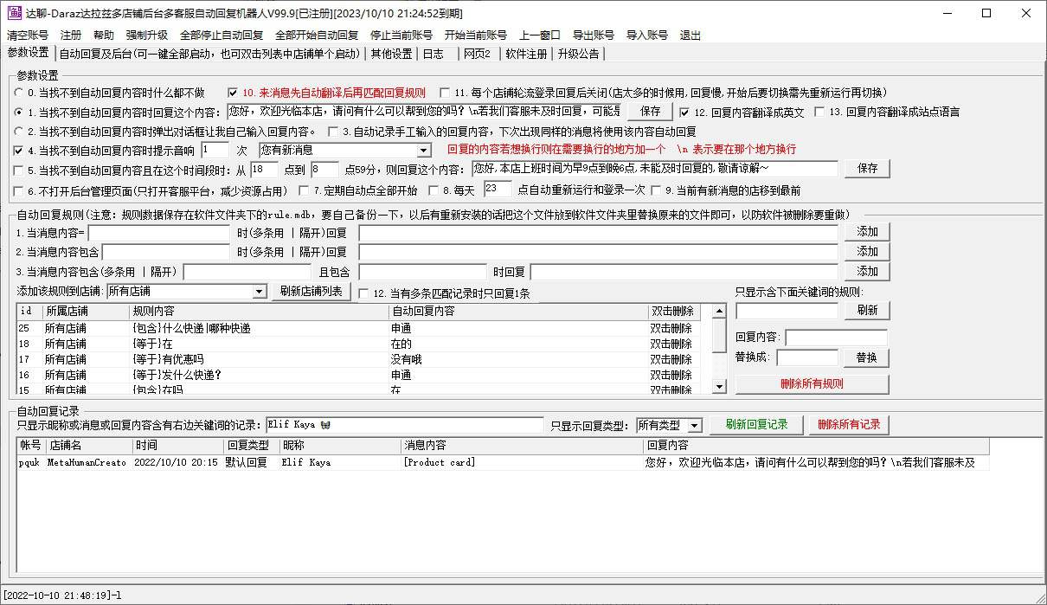Select radio option 2 popup dialog input

coord(19,132)
